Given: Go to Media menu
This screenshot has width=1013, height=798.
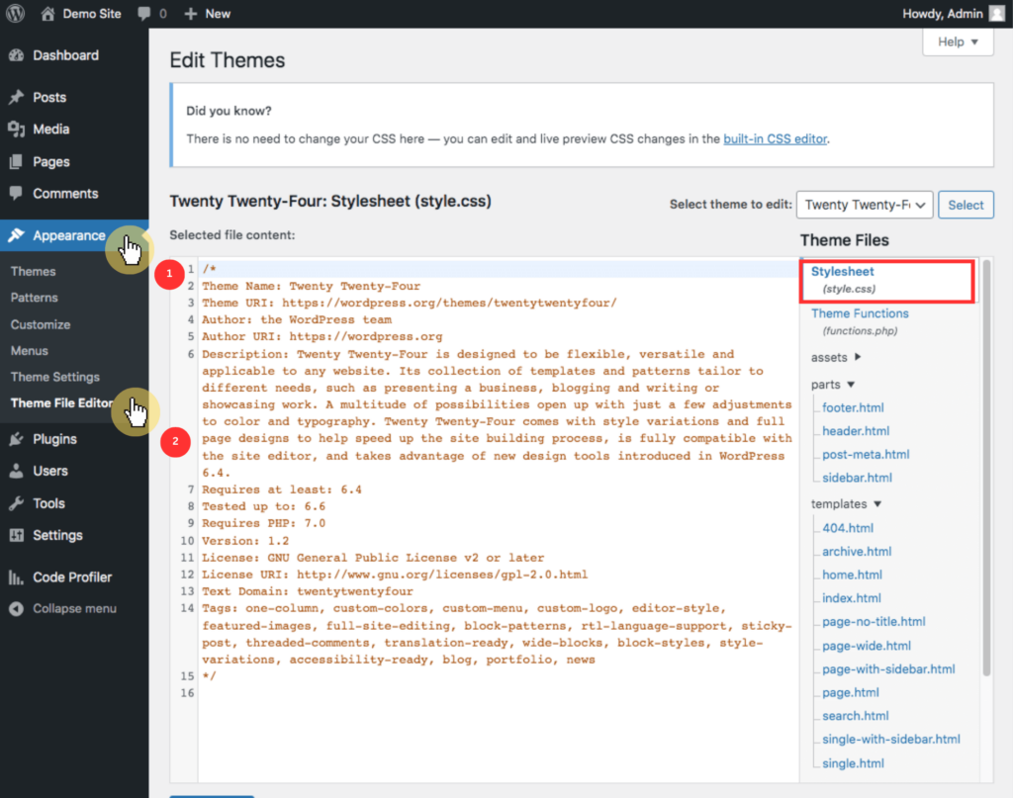Looking at the screenshot, I should [51, 130].
